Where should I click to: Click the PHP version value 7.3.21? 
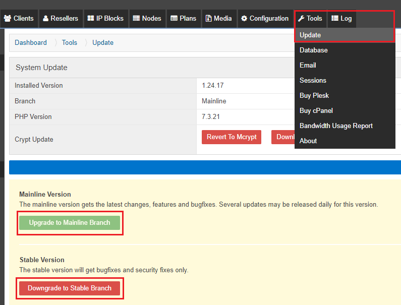click(x=211, y=116)
